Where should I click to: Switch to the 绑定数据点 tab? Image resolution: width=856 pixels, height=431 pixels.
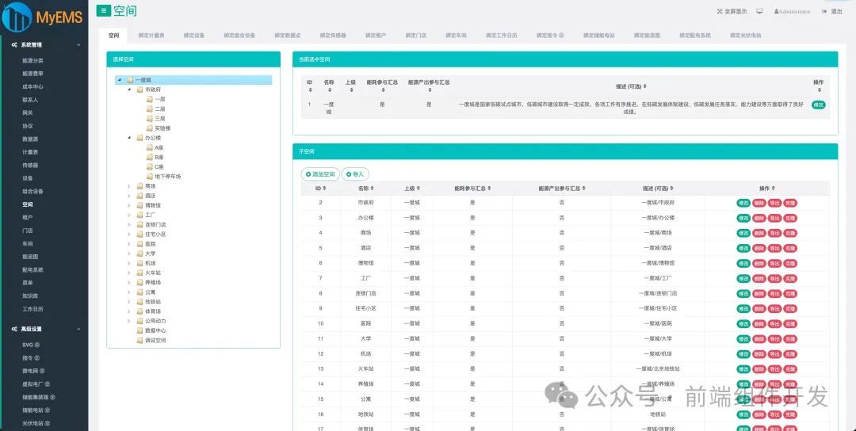(288, 36)
